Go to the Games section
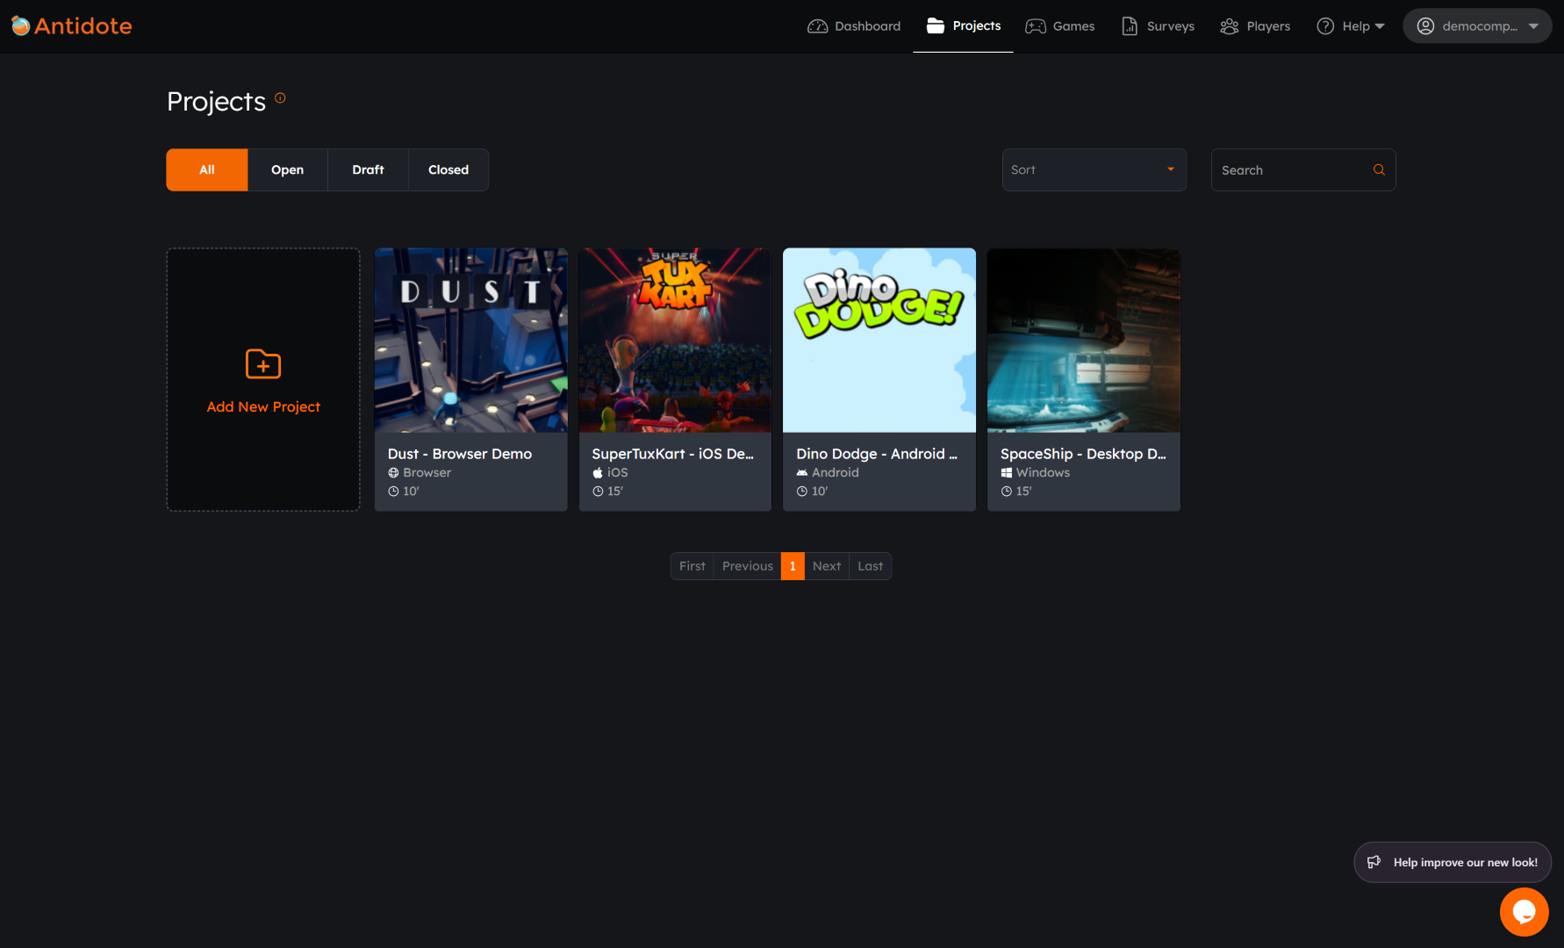Image resolution: width=1564 pixels, height=948 pixels. coord(1060,26)
